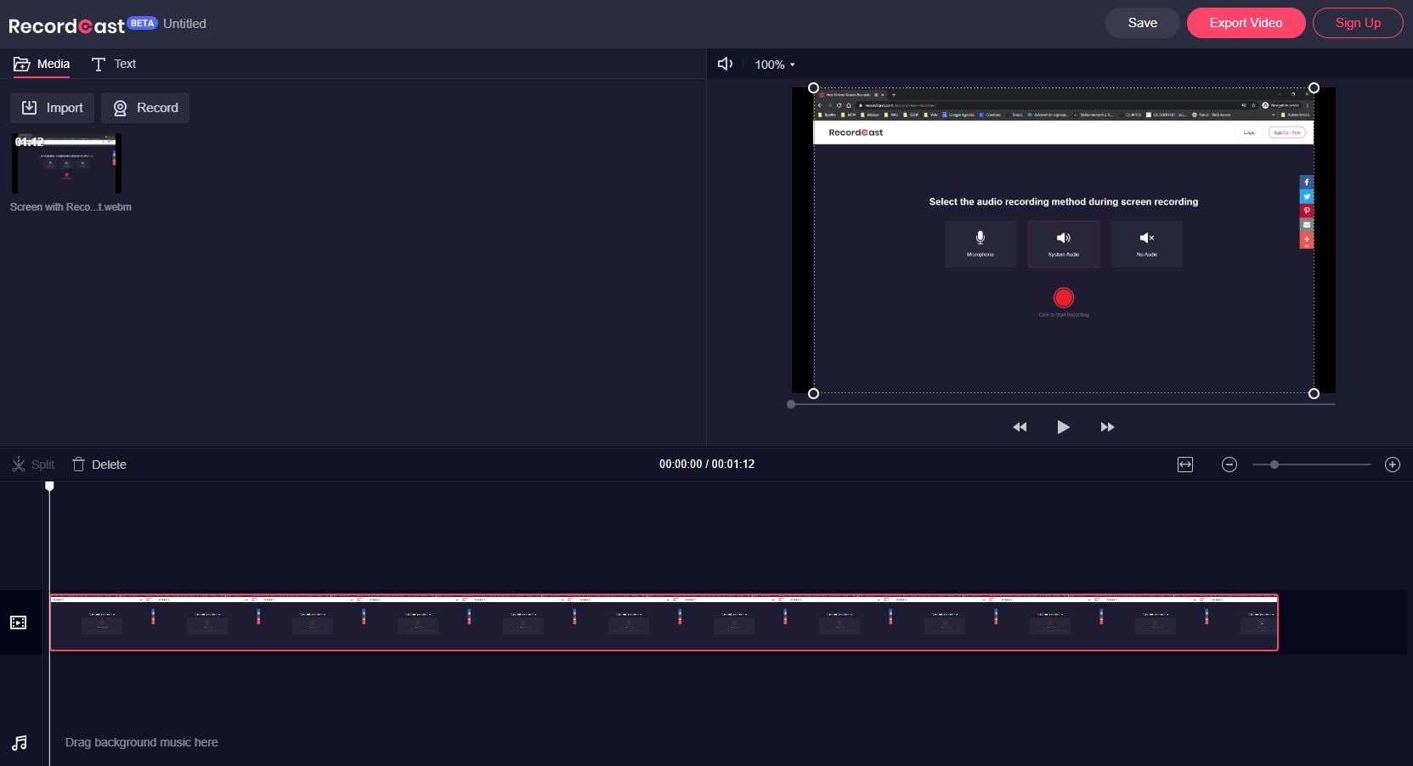Click the video track icon
Image resolution: width=1413 pixels, height=766 pixels.
click(x=19, y=622)
